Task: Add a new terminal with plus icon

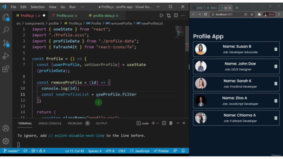Action: pos(153,123)
